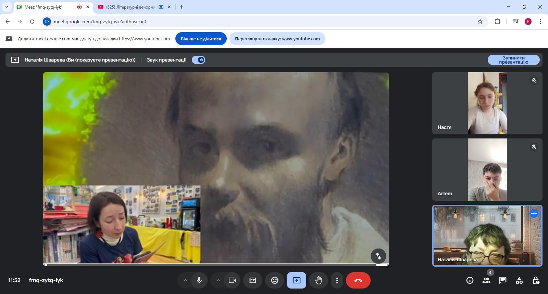Click Більше не ділитися button

pos(201,39)
